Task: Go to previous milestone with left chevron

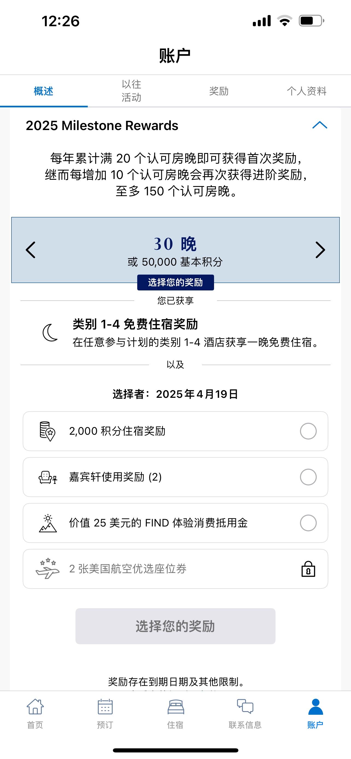Action: pos(31,250)
